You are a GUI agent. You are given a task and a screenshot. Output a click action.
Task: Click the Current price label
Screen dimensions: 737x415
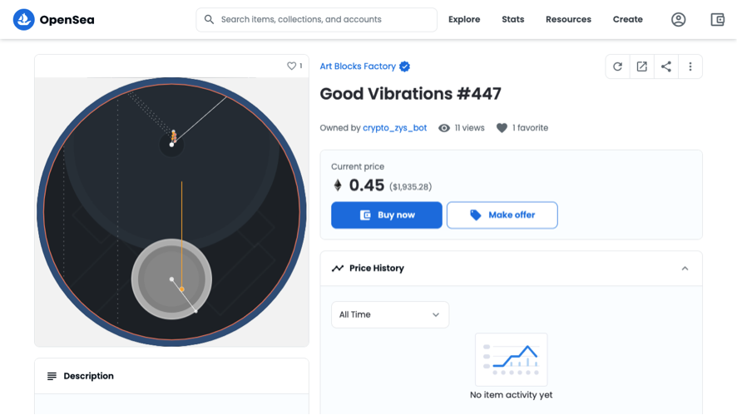(x=358, y=167)
